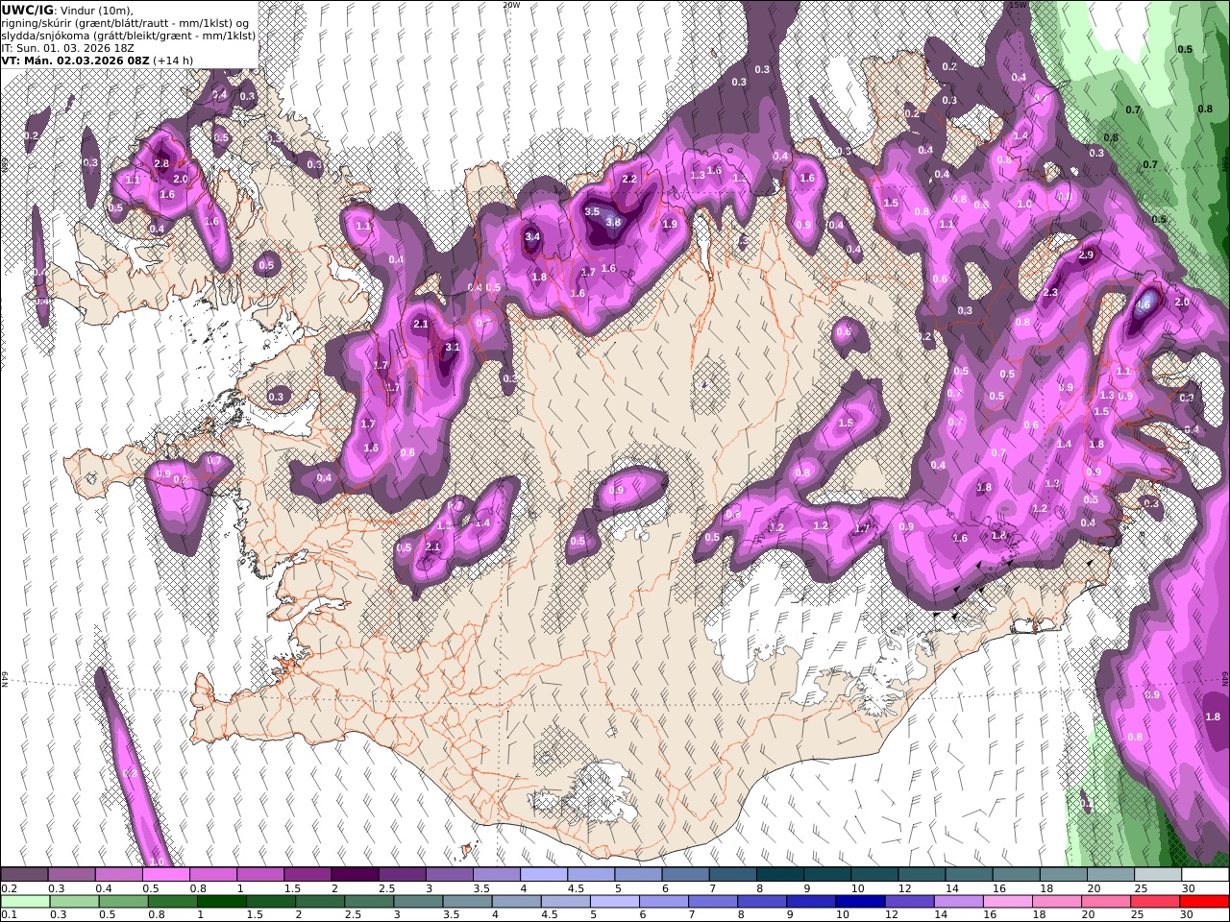Click the '(+14 h)' forecast offset text
Viewport: 1230px width, 922px height.
point(174,60)
